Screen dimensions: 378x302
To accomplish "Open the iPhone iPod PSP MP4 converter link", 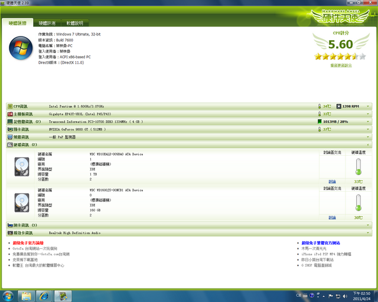I will click(x=326, y=254).
